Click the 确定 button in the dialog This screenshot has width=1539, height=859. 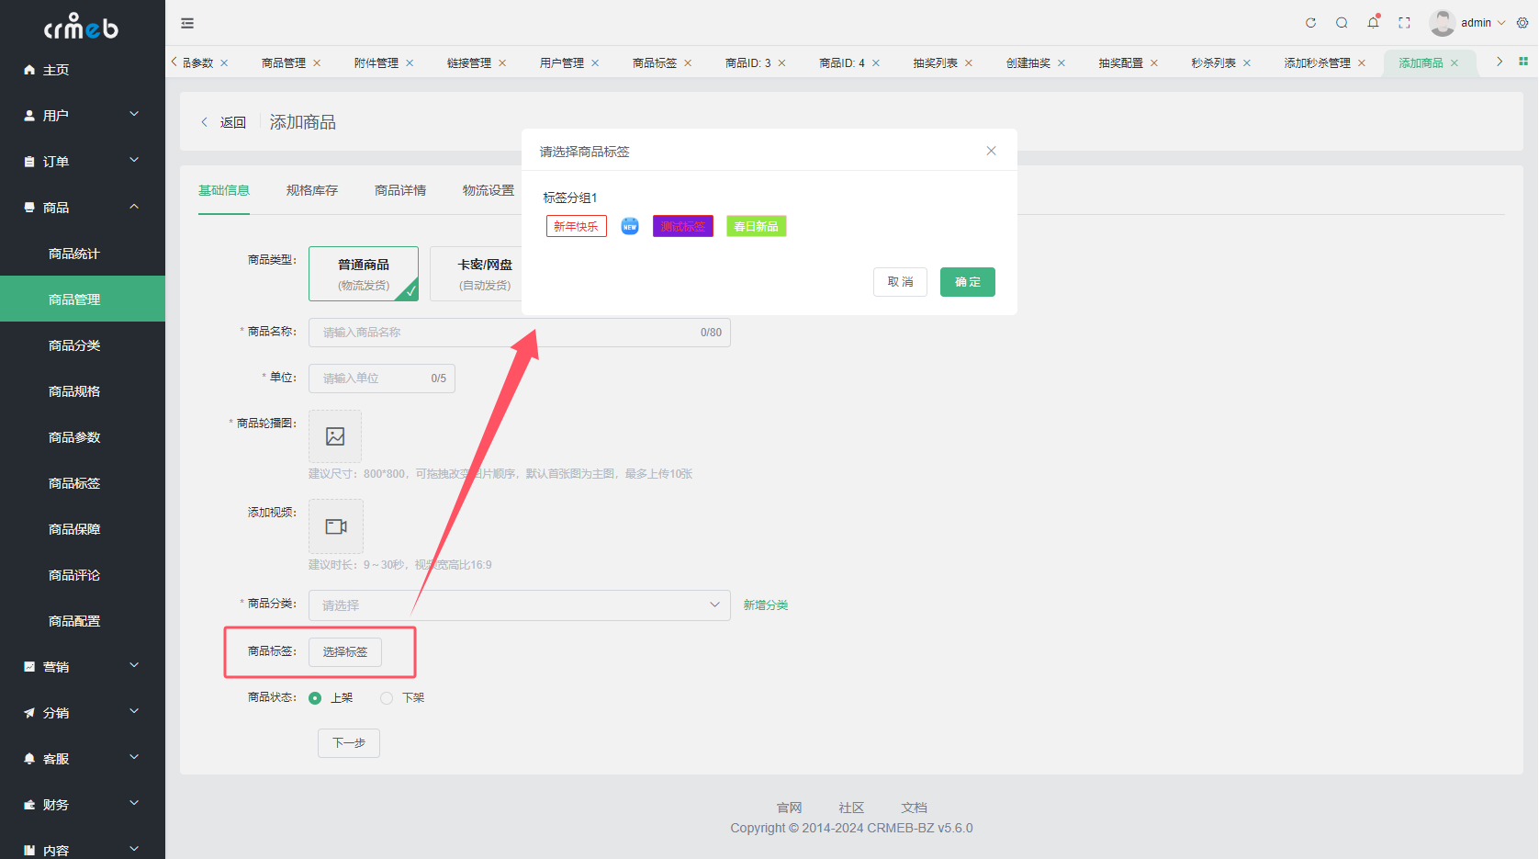[967, 282]
